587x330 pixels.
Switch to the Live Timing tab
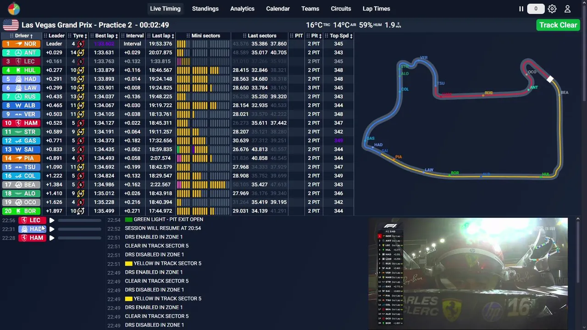pyautogui.click(x=165, y=9)
